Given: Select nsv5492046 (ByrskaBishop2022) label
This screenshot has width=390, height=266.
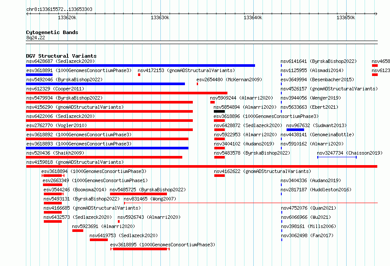Looking at the screenshot, I should [64, 79].
